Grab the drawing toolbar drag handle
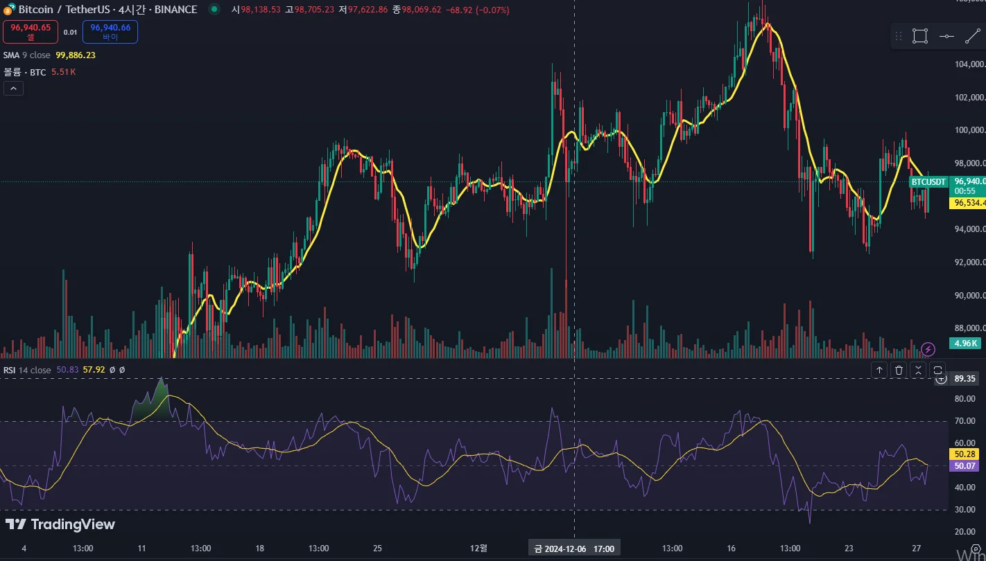The image size is (986, 561). pyautogui.click(x=899, y=37)
